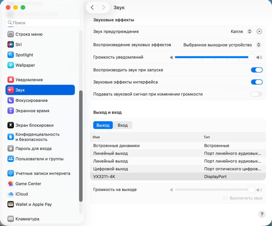Open the help question mark button
Viewport: 272px width, 226px height.
[262, 214]
